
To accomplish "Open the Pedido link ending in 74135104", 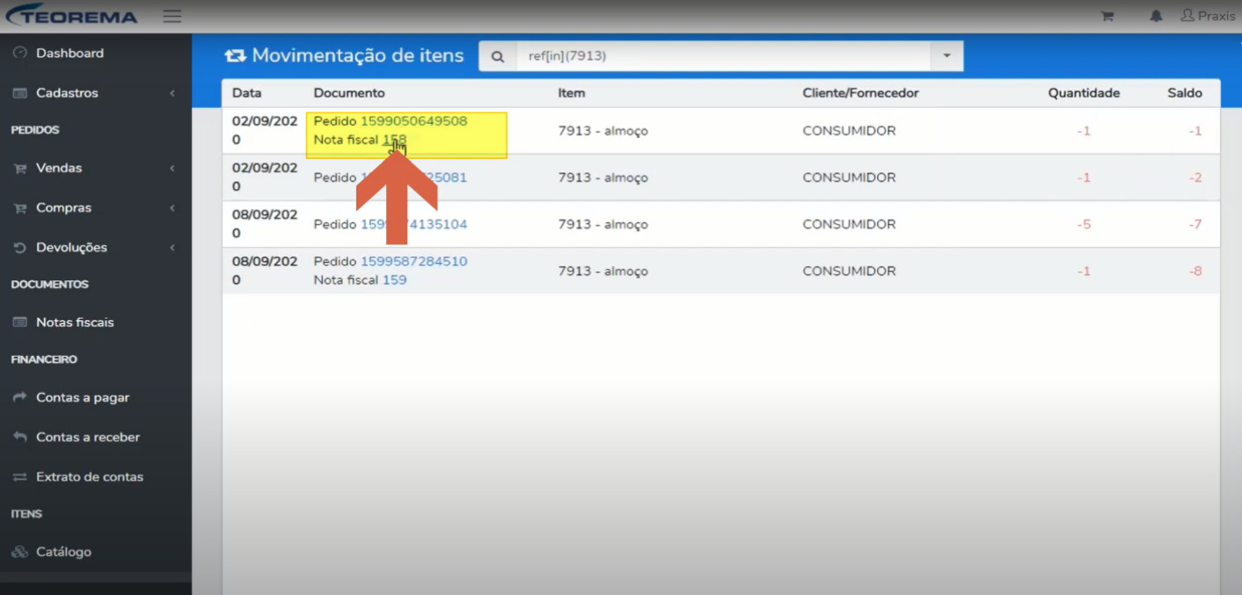I will (x=413, y=225).
